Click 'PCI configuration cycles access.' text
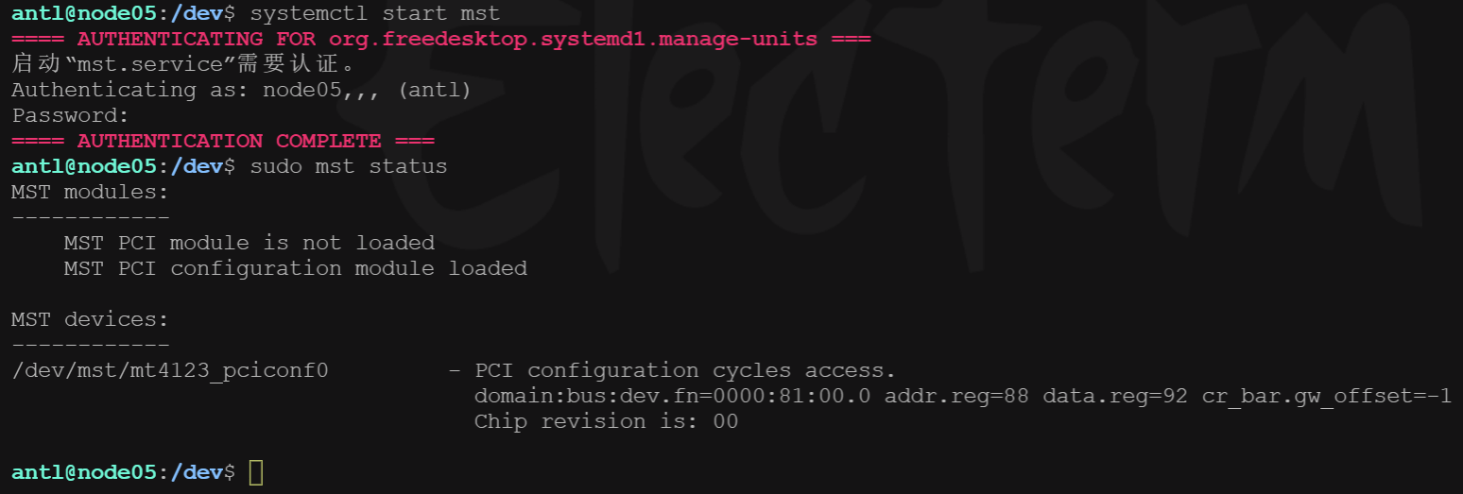Viewport: 1463px width, 494px height. pos(685,370)
